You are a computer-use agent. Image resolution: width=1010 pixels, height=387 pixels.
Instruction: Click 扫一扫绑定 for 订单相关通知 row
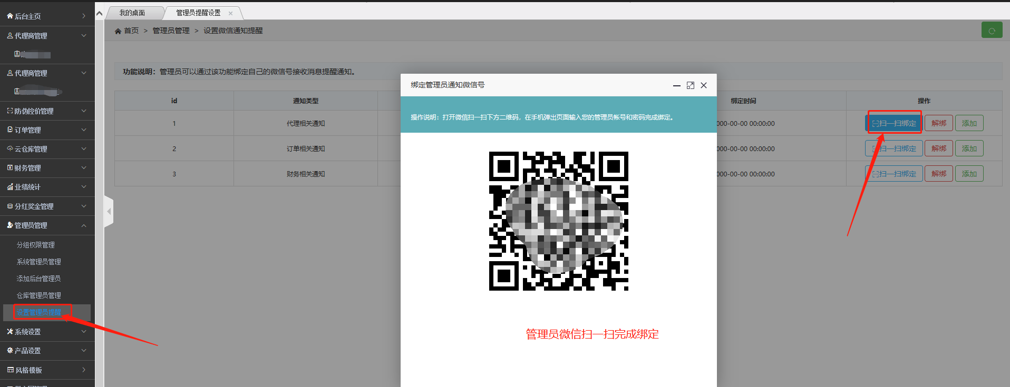coord(894,148)
